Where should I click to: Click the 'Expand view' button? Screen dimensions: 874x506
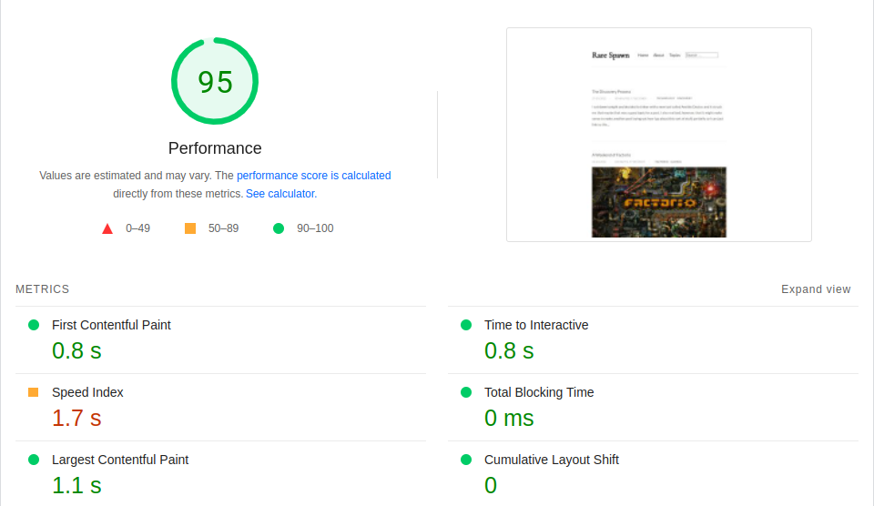point(816,289)
